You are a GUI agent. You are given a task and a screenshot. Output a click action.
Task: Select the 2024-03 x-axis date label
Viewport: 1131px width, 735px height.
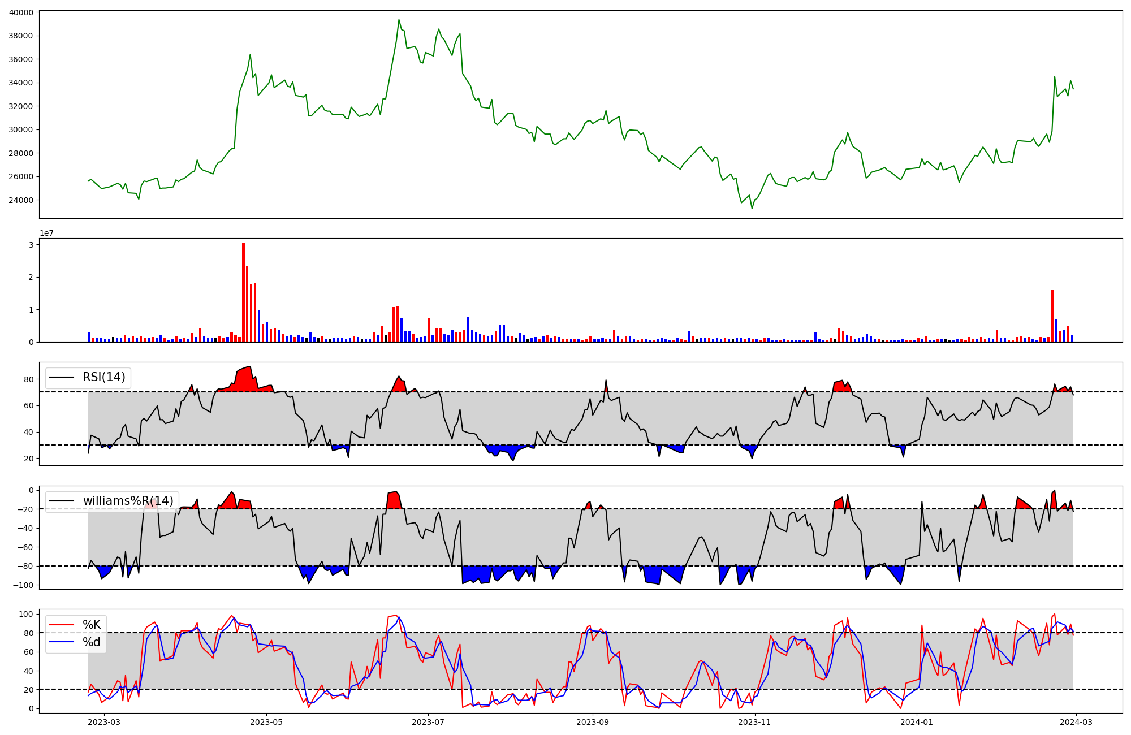pos(1076,722)
